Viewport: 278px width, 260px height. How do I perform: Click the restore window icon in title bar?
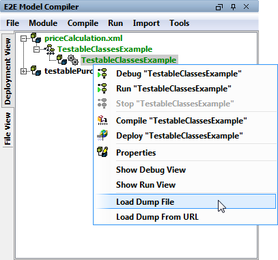pos(219,7)
